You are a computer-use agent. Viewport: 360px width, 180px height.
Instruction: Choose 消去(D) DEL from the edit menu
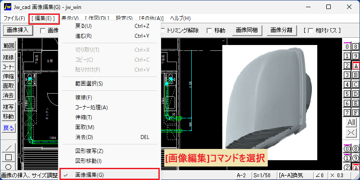110,137
